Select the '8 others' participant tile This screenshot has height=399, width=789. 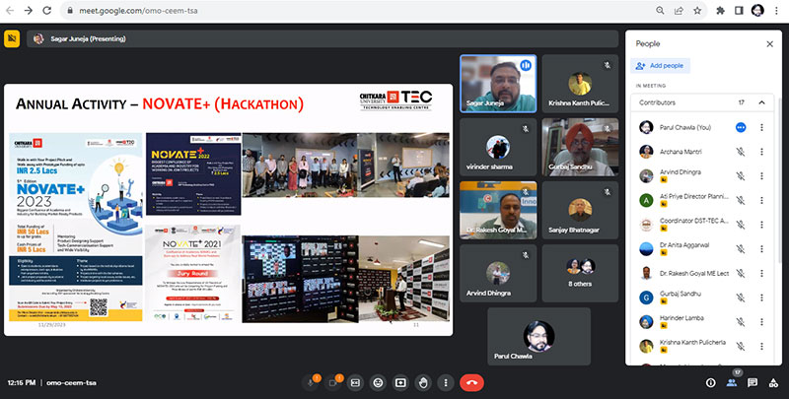click(x=579, y=271)
